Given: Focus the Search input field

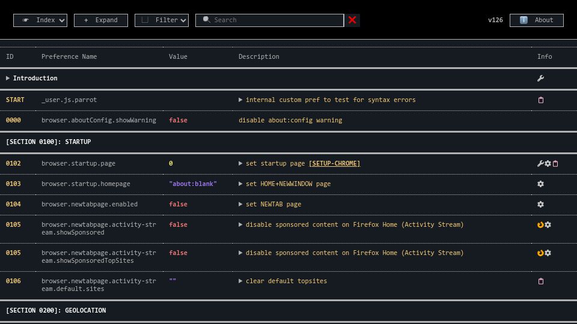Looking at the screenshot, I should (270, 20).
